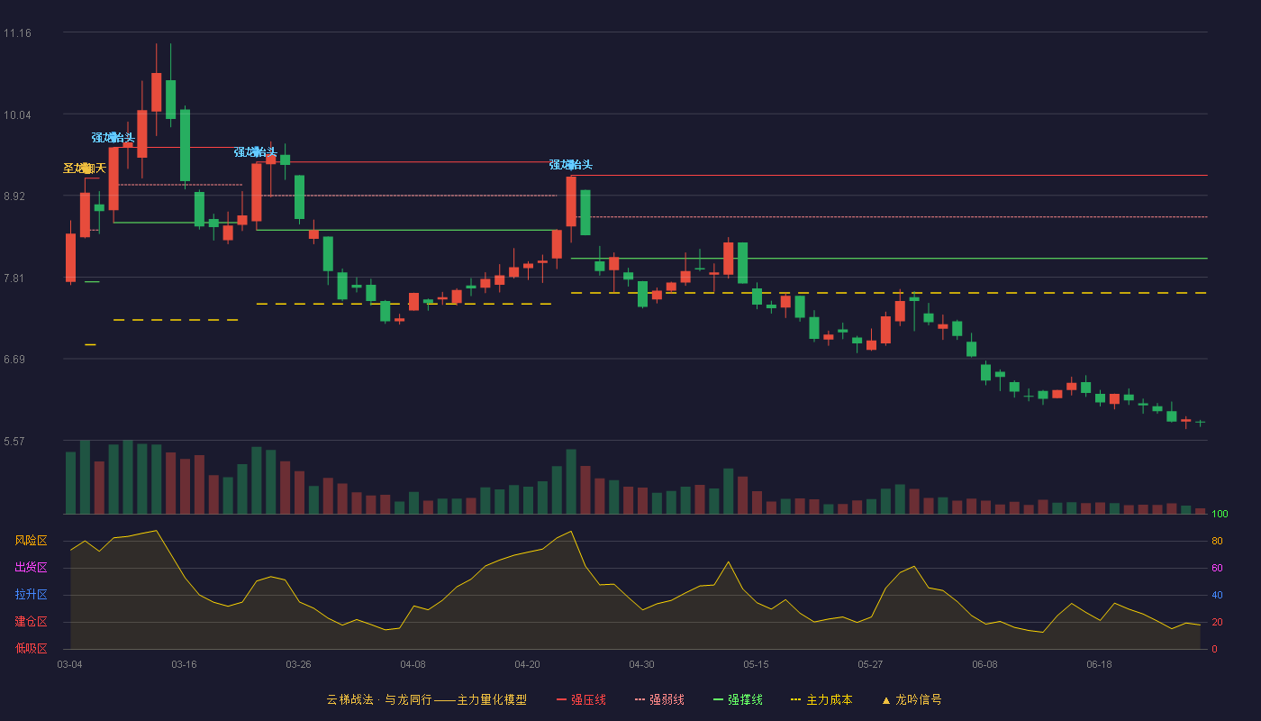Image resolution: width=1261 pixels, height=721 pixels.
Task: Toggle the 强弱线 legend entry
Action: 659,699
